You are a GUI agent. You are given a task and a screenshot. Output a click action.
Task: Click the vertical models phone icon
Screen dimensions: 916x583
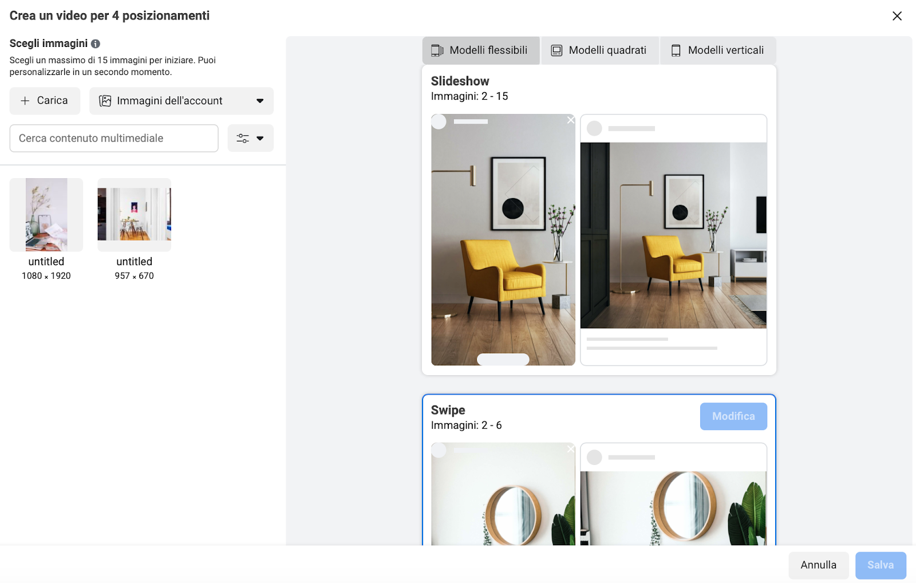676,50
